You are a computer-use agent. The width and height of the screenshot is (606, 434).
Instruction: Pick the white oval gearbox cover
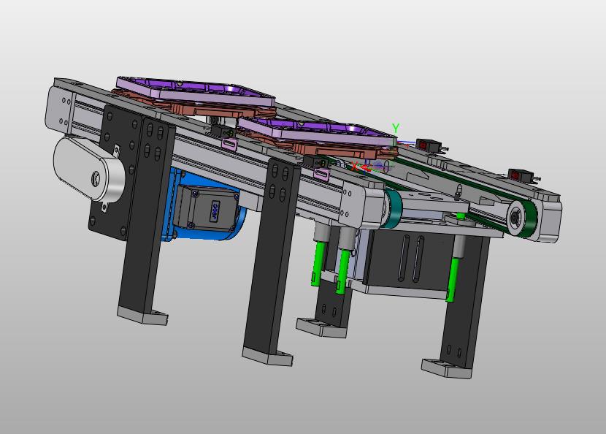click(x=89, y=170)
